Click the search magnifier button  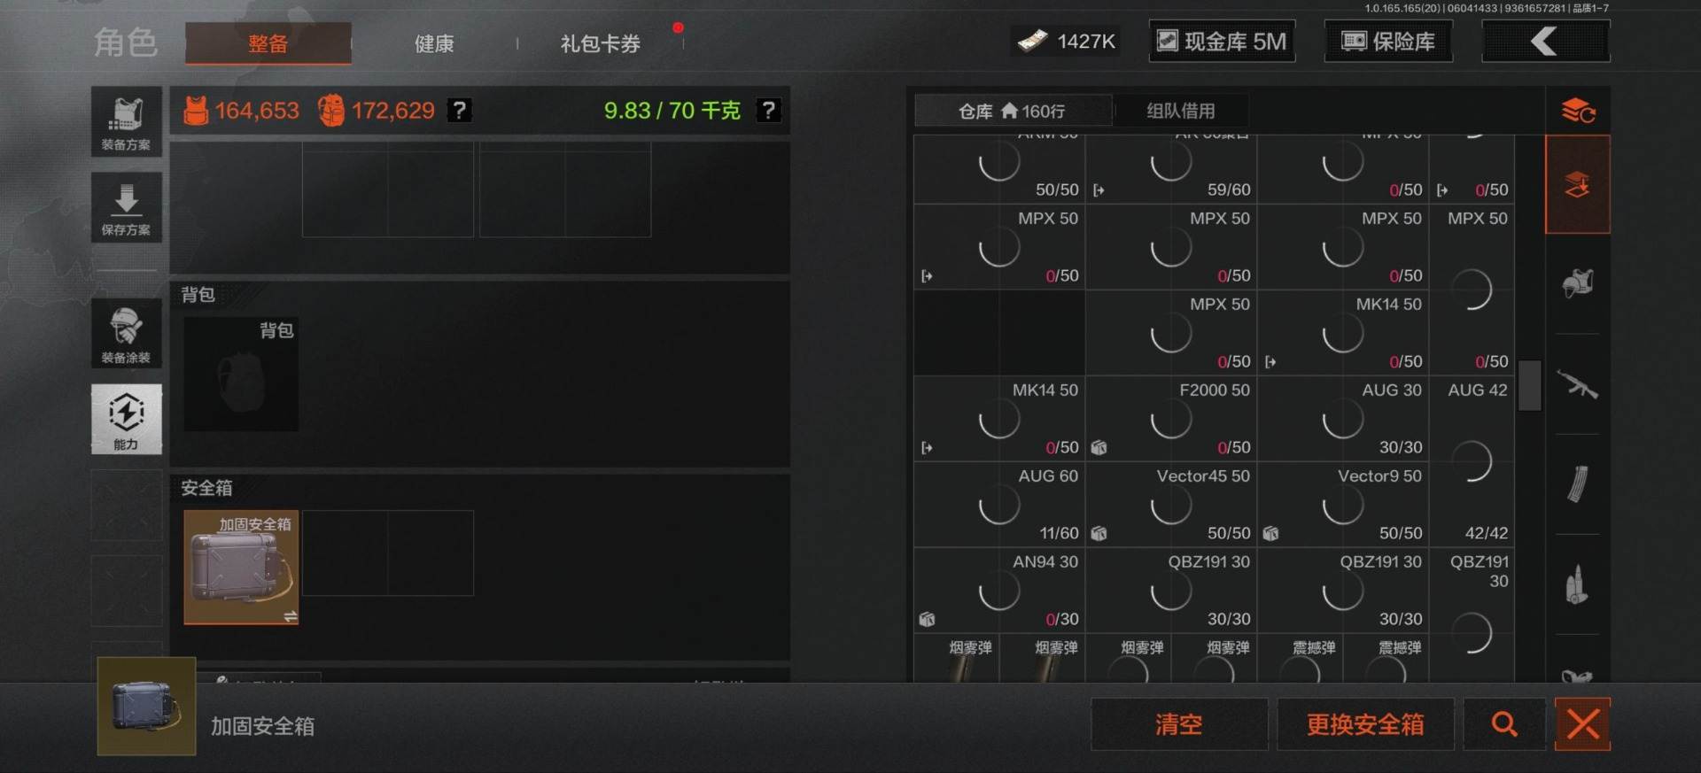[1504, 724]
